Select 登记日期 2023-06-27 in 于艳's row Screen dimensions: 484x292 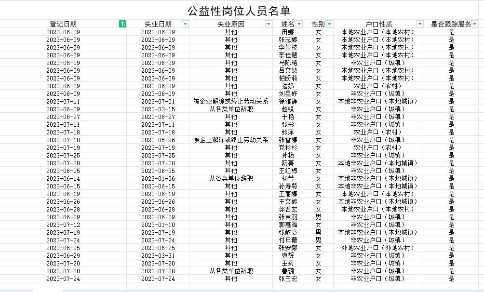tap(63, 117)
